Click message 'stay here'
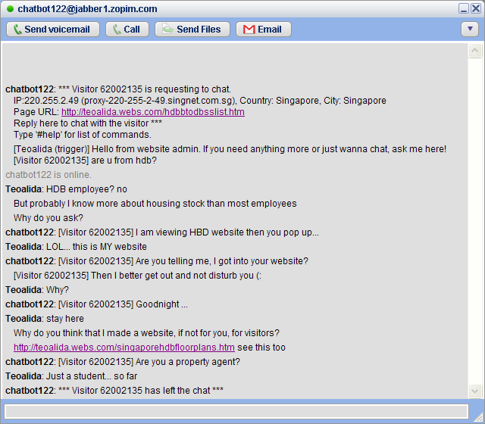 click(x=65, y=319)
